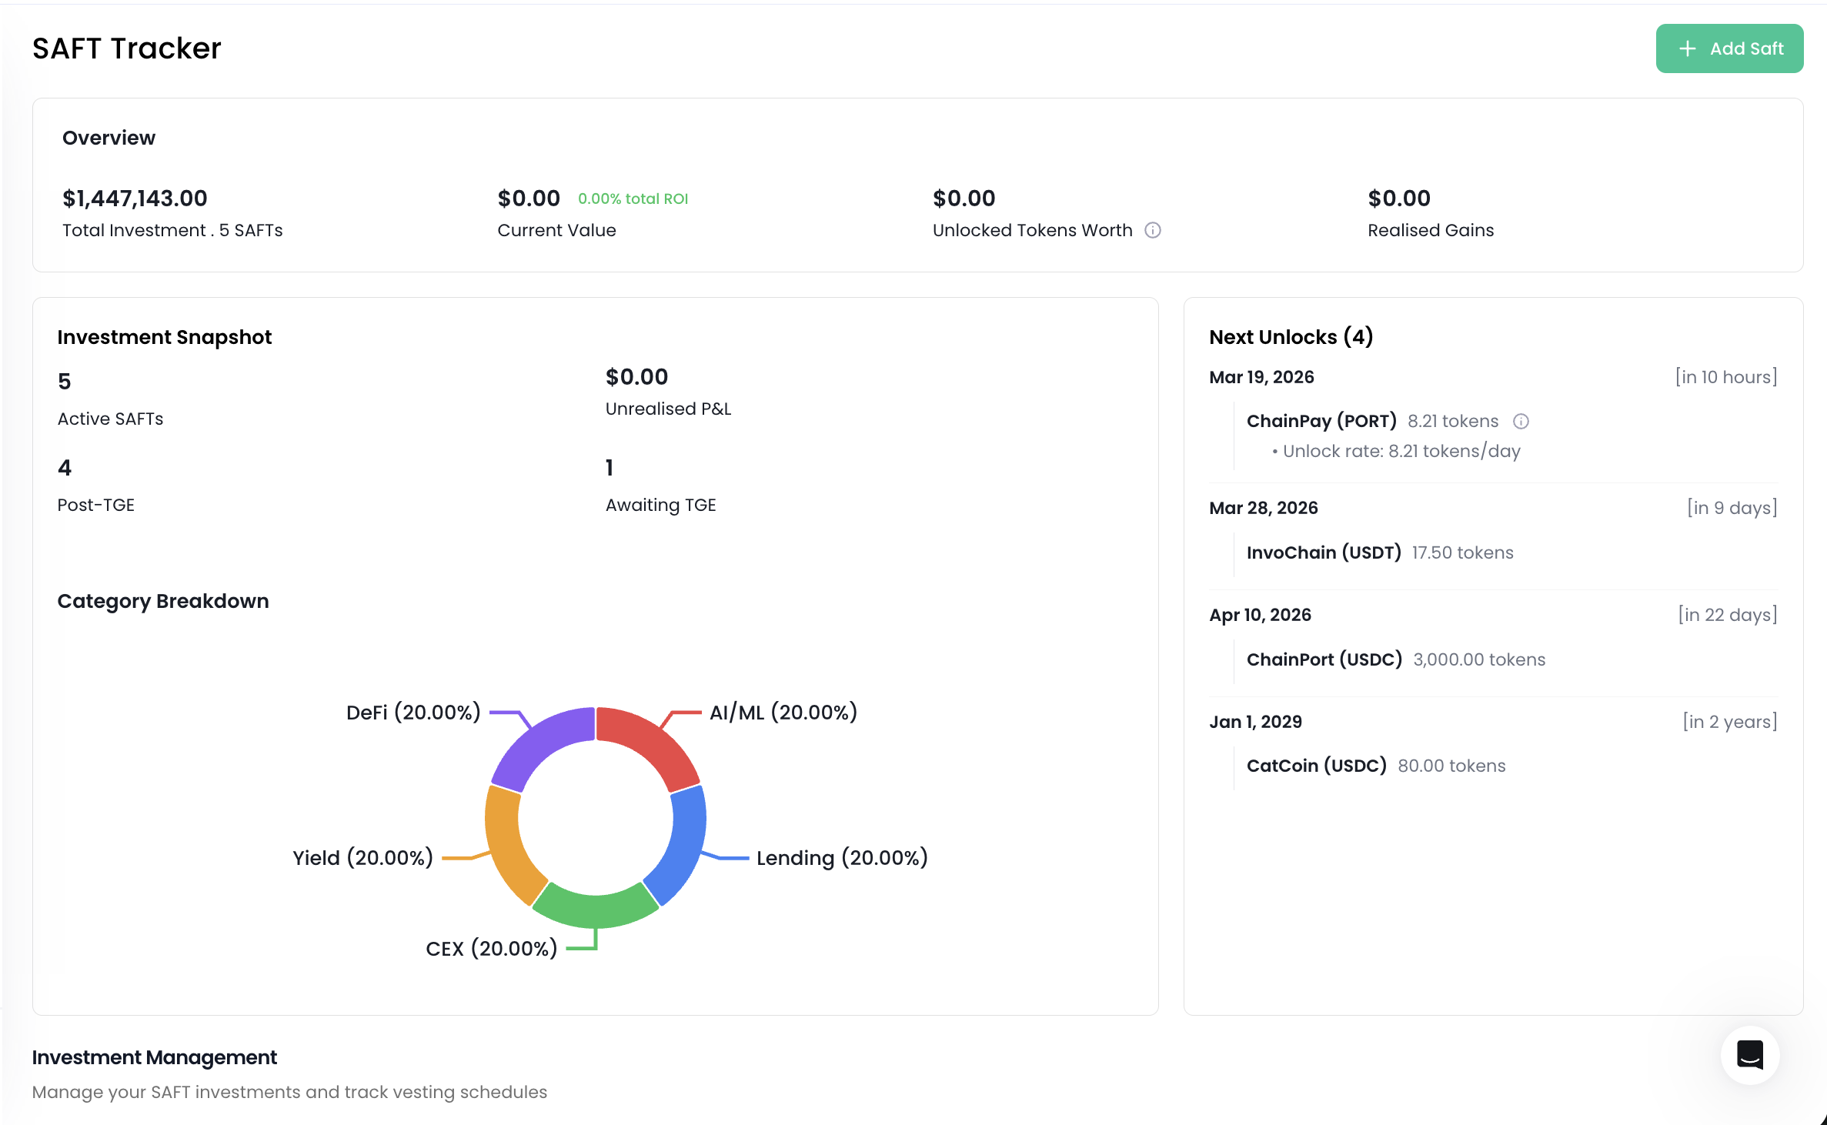Click the Next Unlocks (4) heading
The height and width of the screenshot is (1125, 1827).
click(1291, 337)
